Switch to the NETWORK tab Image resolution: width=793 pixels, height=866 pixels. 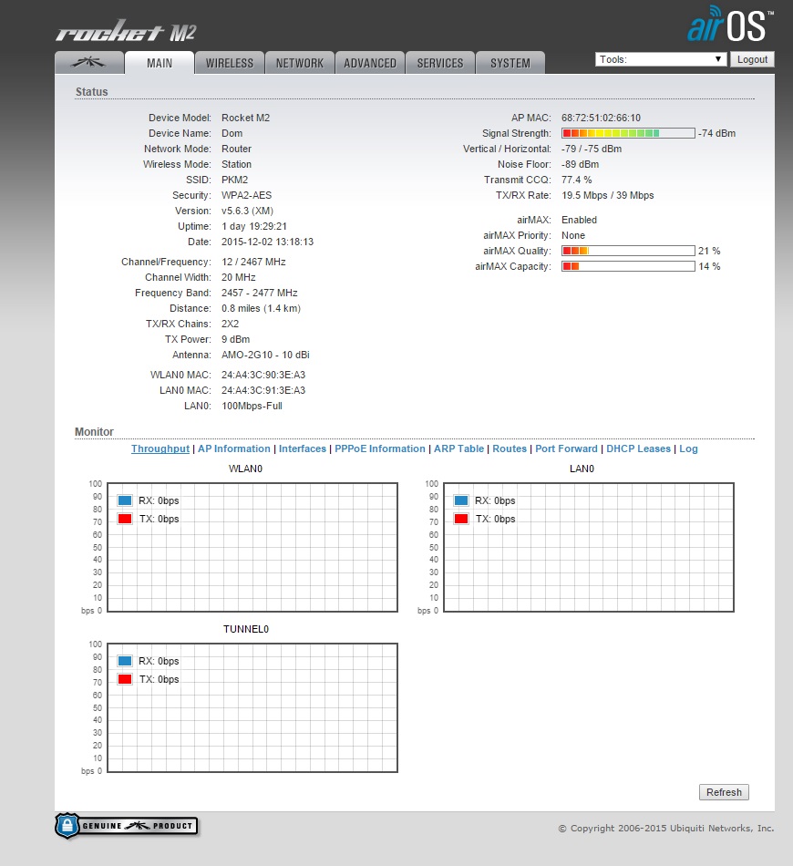click(x=300, y=62)
